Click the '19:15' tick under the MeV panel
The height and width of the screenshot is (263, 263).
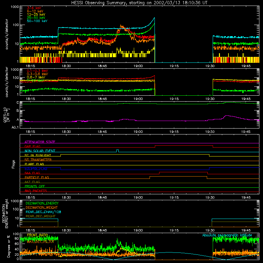click(x=174, y=99)
